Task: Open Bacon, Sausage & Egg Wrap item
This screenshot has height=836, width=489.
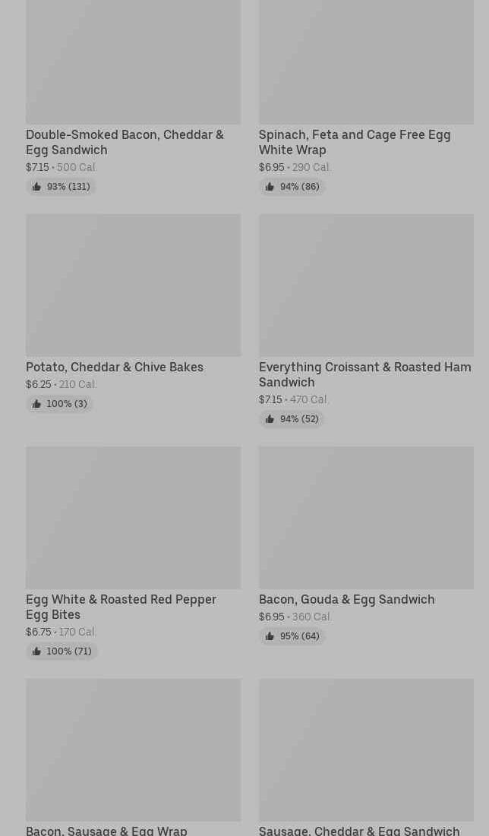Action: [106, 830]
